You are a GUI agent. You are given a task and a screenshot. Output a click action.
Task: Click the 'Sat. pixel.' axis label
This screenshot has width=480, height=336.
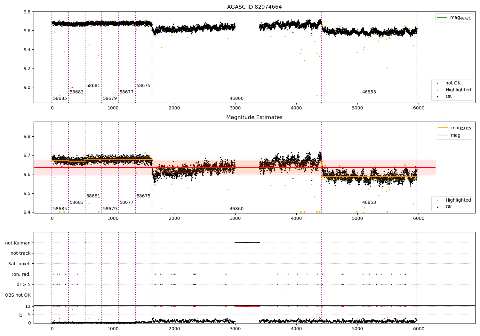pos(20,264)
